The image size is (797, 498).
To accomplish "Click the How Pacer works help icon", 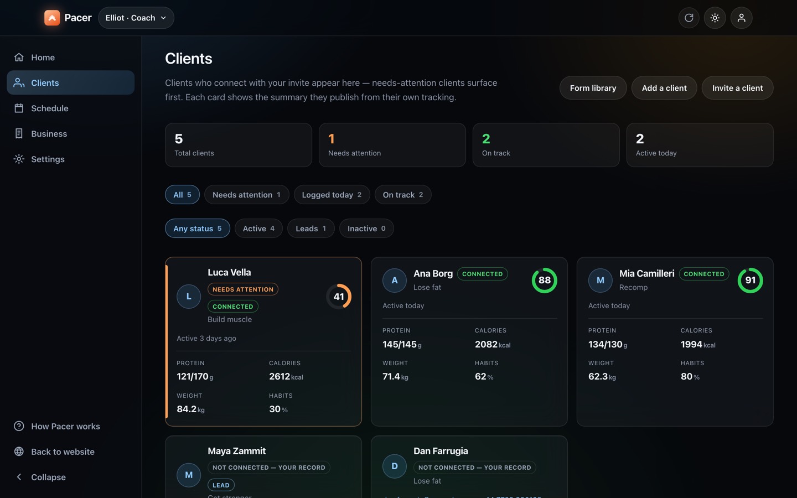I will click(19, 426).
